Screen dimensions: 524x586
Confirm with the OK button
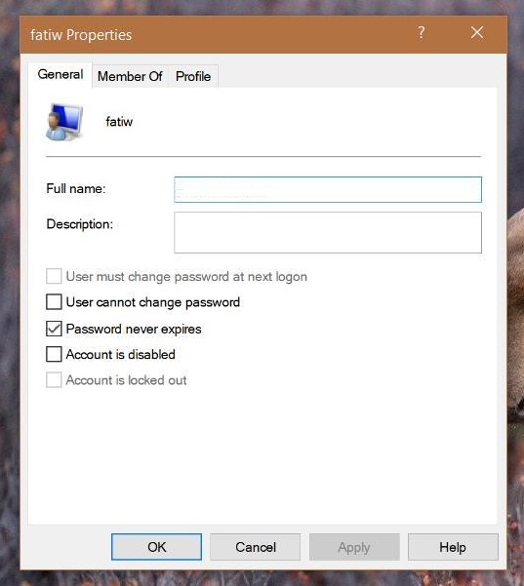pos(156,547)
